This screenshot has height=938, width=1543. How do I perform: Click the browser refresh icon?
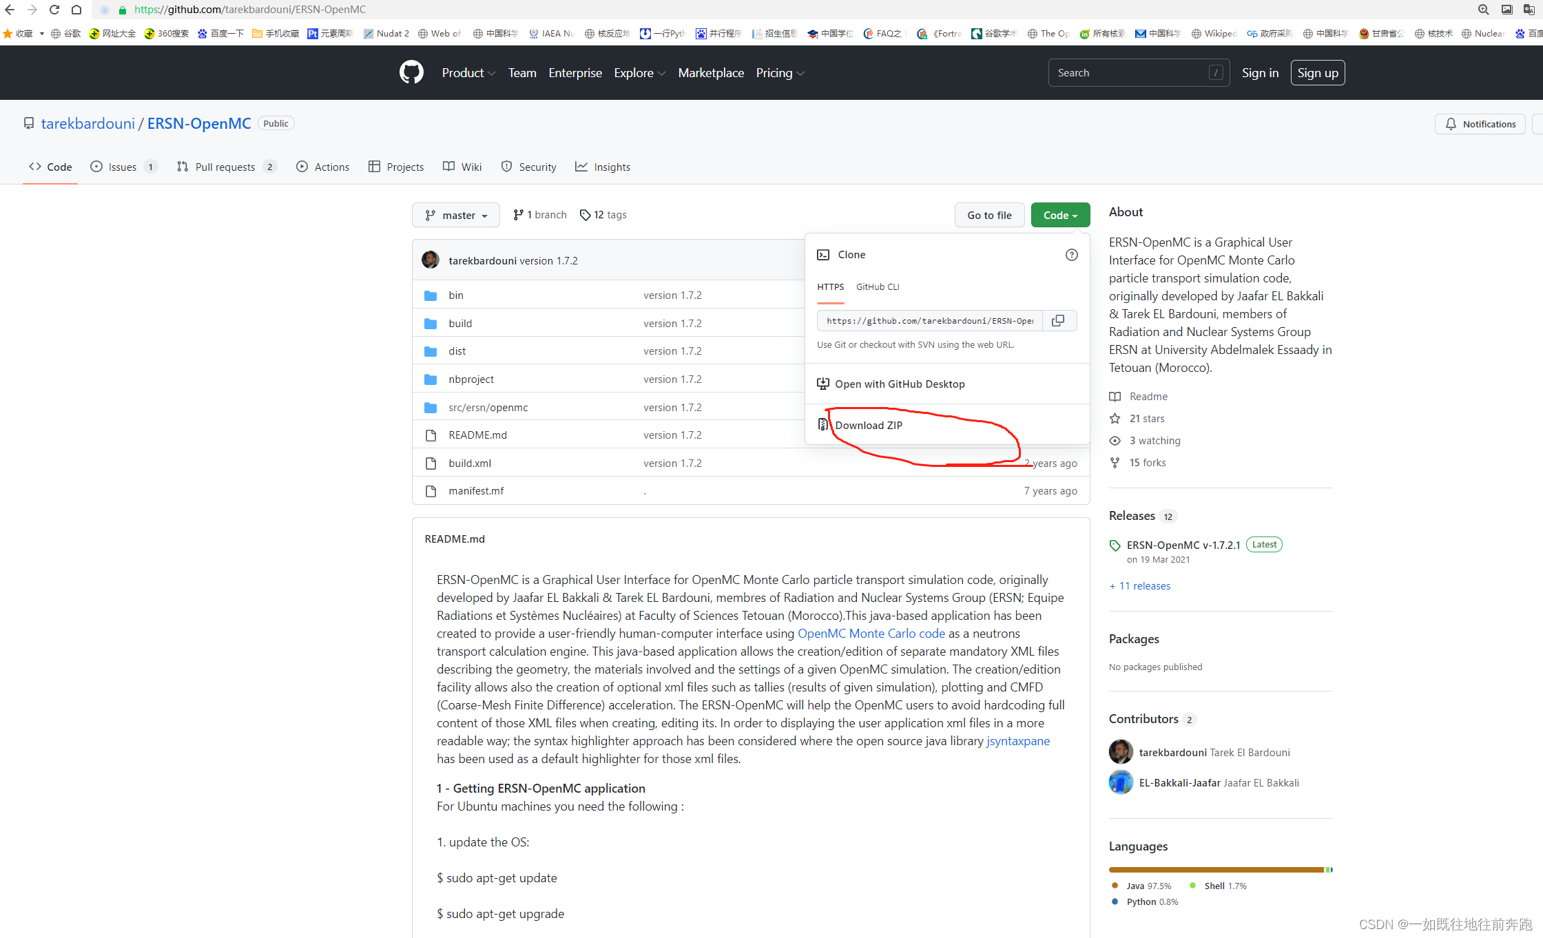tap(54, 10)
